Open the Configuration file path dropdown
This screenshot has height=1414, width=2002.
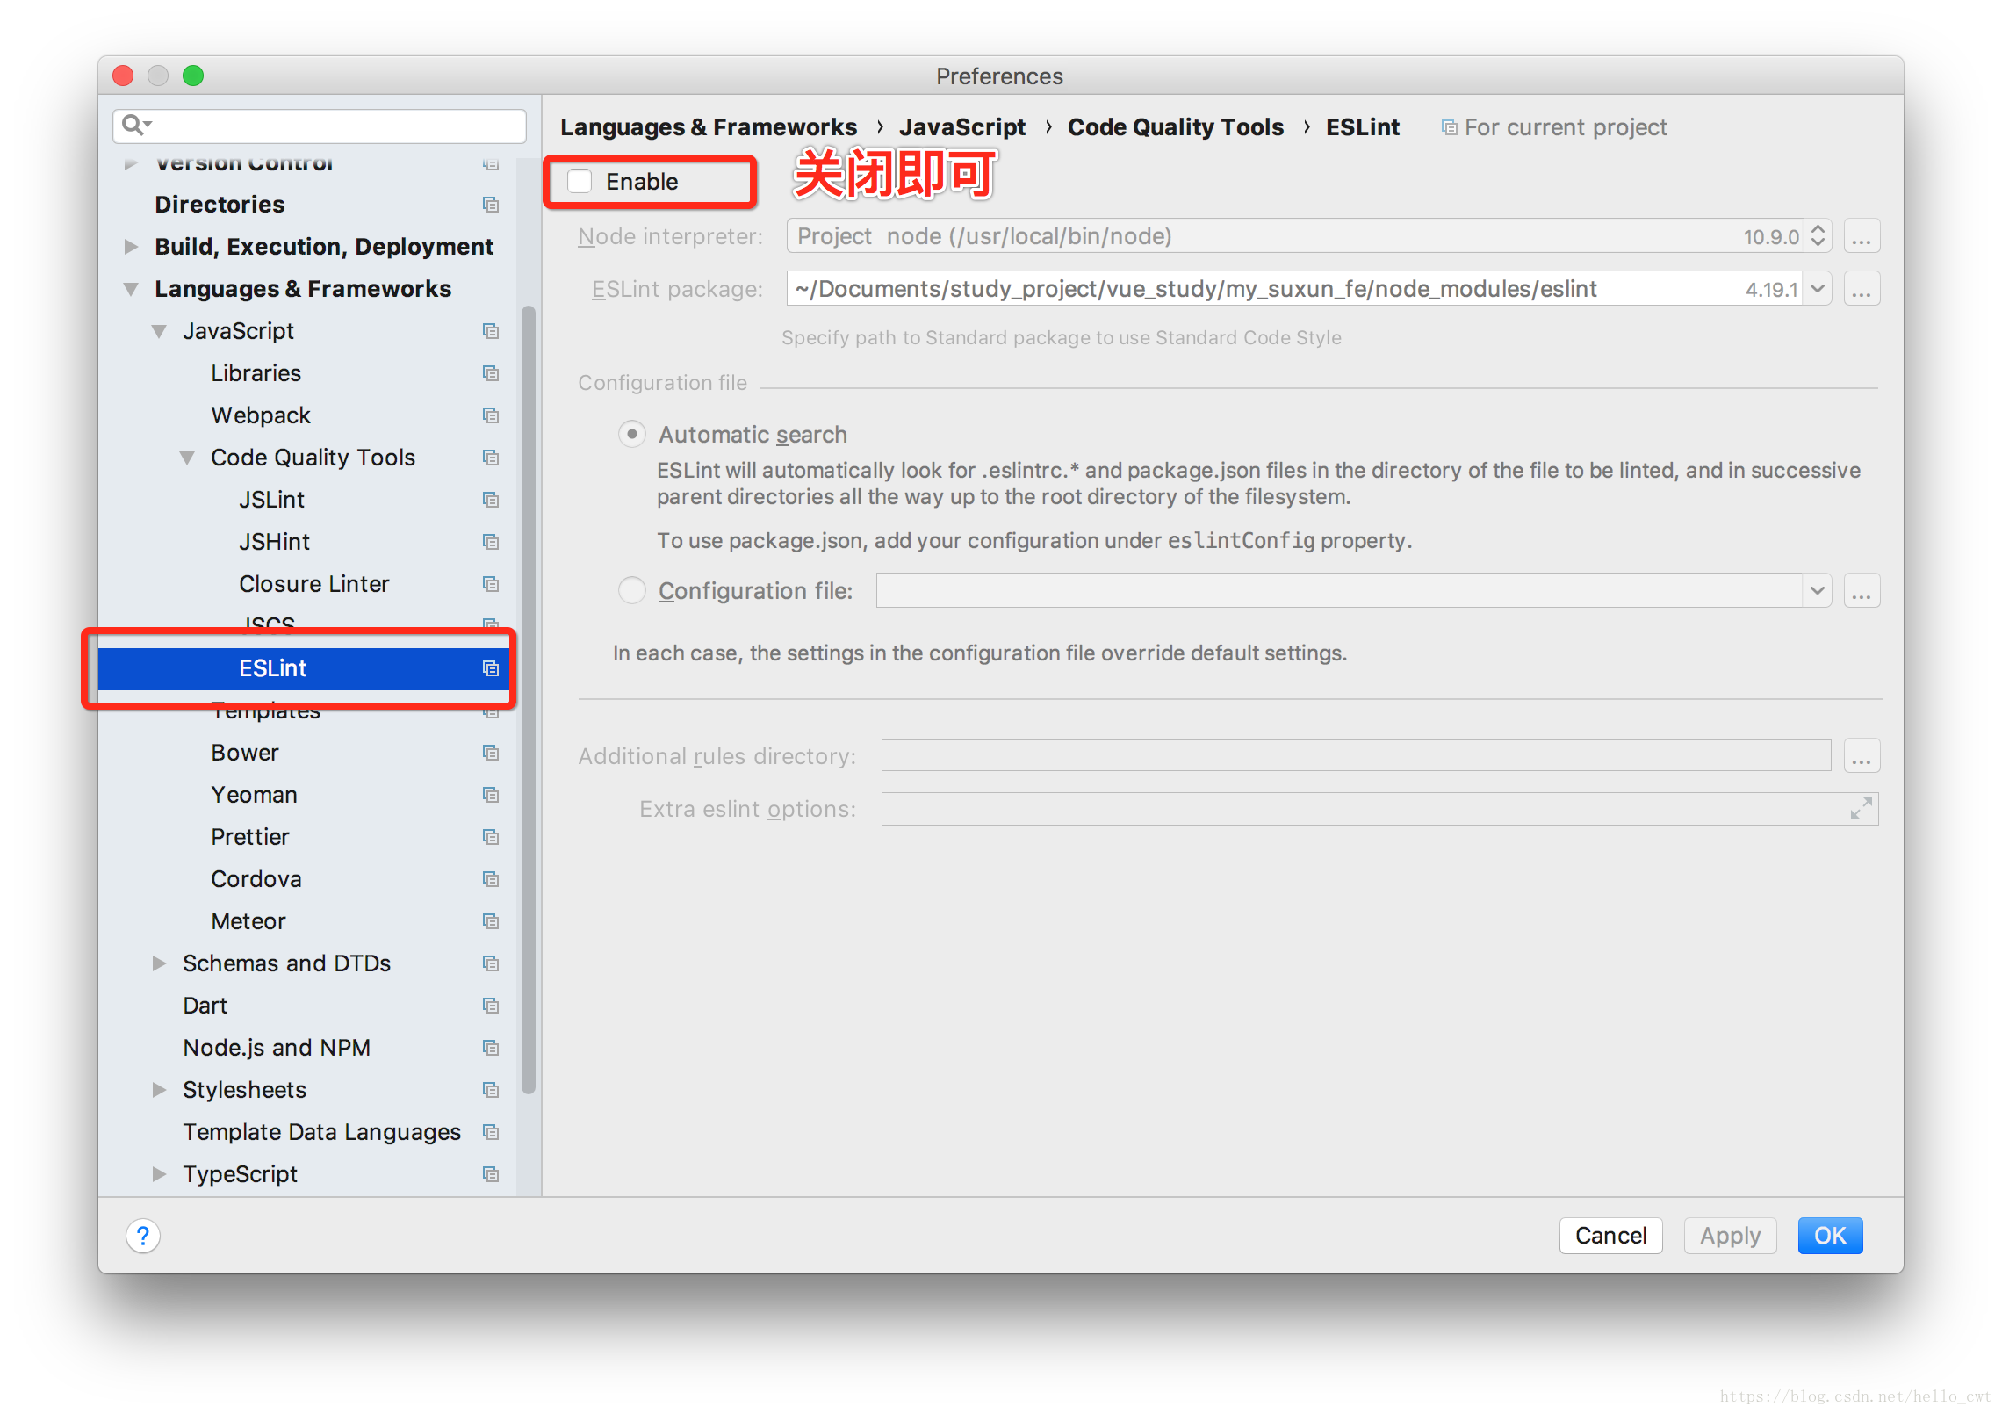pyautogui.click(x=1817, y=590)
